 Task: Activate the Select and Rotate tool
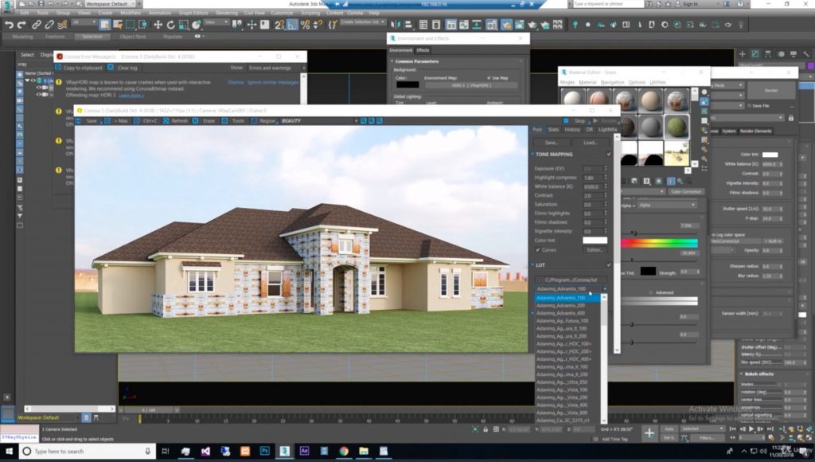tap(170, 25)
